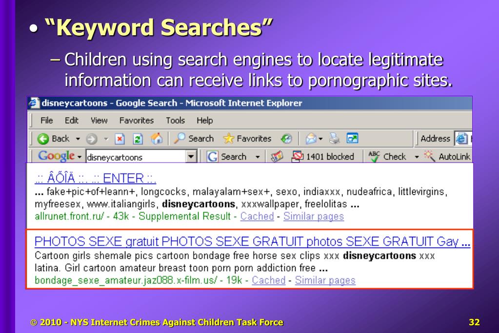This screenshot has height=333, width=499.
Task: Run the ABC spell Check button
Action: click(x=387, y=156)
